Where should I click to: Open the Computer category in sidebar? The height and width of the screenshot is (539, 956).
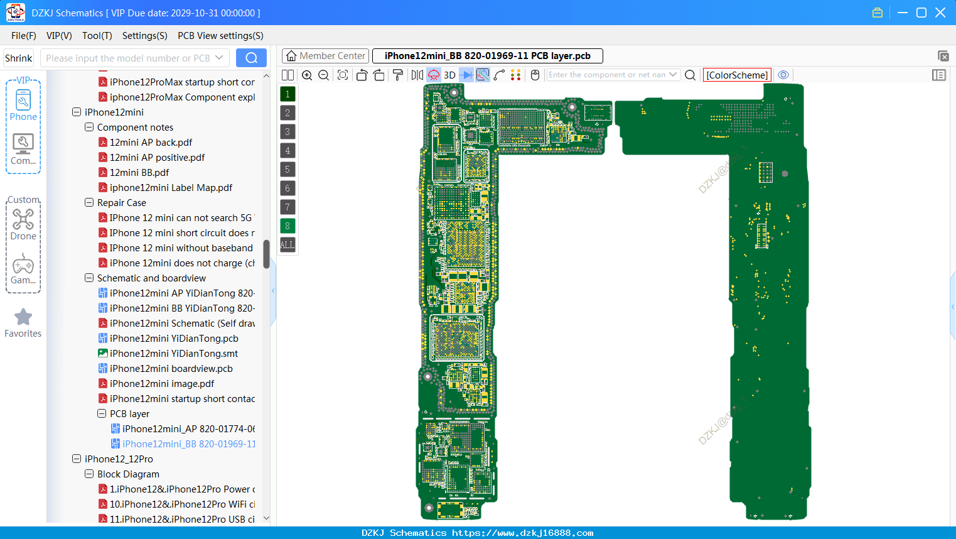[23, 150]
